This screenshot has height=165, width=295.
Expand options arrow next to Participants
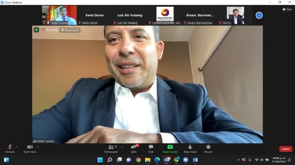tap(122, 147)
